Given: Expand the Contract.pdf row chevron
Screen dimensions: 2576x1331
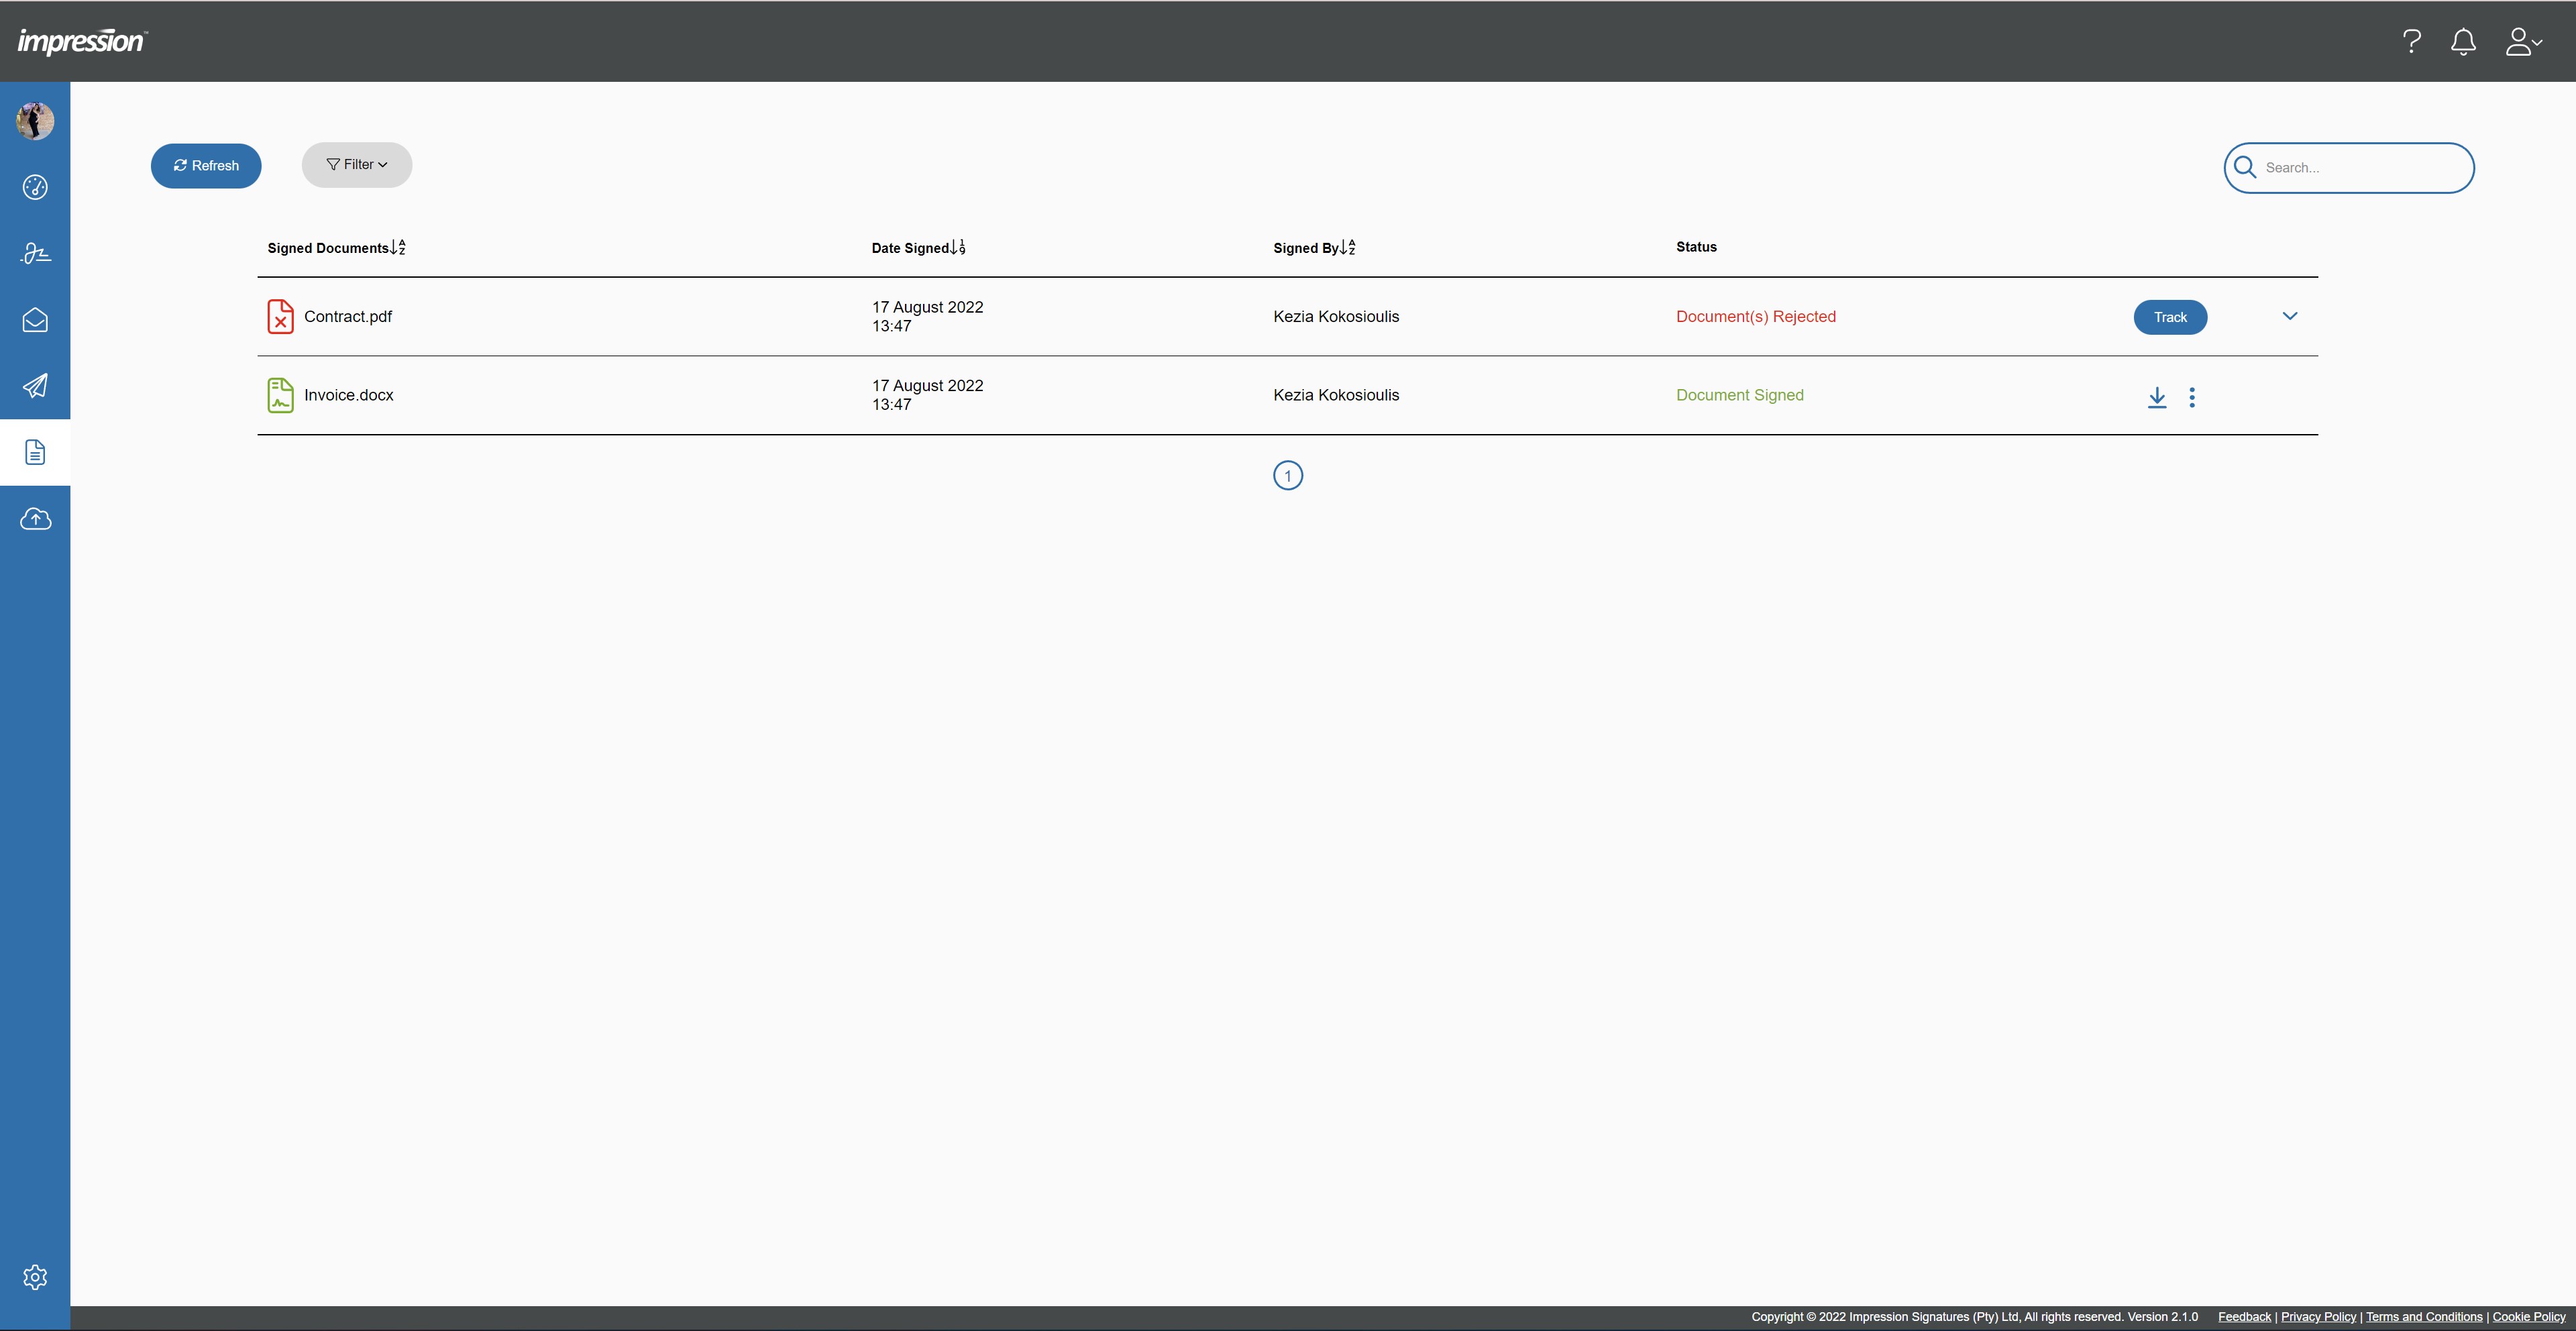Looking at the screenshot, I should coord(2290,316).
